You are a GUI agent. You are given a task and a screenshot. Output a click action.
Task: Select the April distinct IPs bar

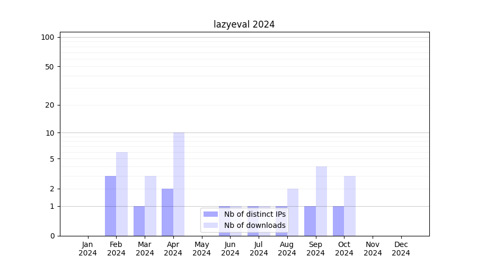click(x=167, y=212)
